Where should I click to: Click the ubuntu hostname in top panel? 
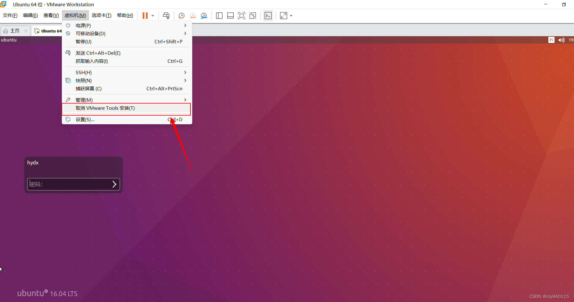pyautogui.click(x=9, y=40)
